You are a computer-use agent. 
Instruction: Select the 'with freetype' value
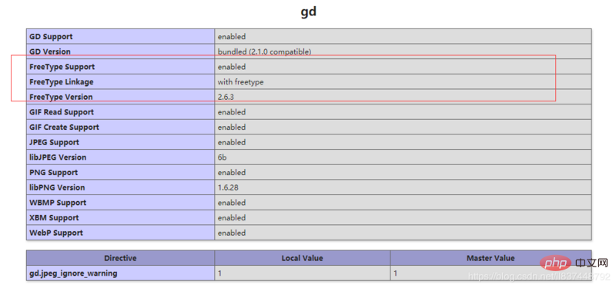241,82
